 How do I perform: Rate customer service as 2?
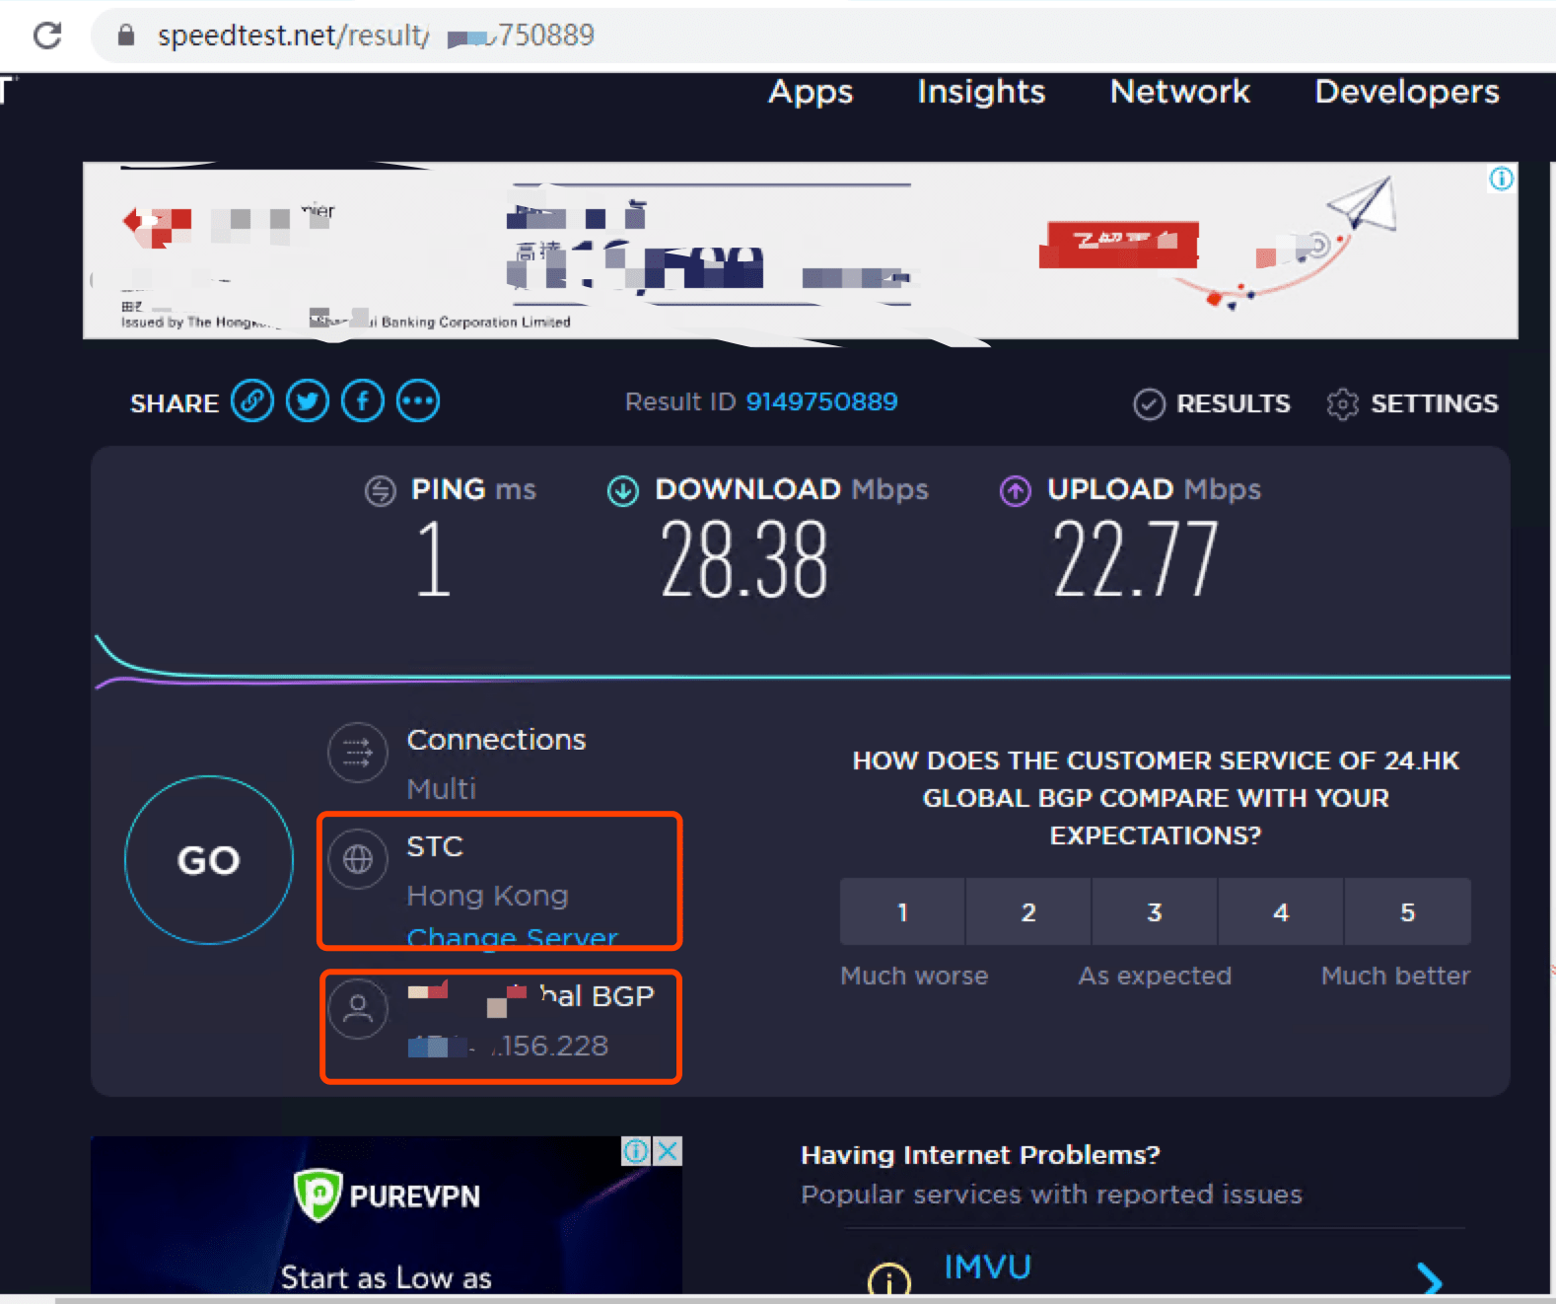point(1028,911)
